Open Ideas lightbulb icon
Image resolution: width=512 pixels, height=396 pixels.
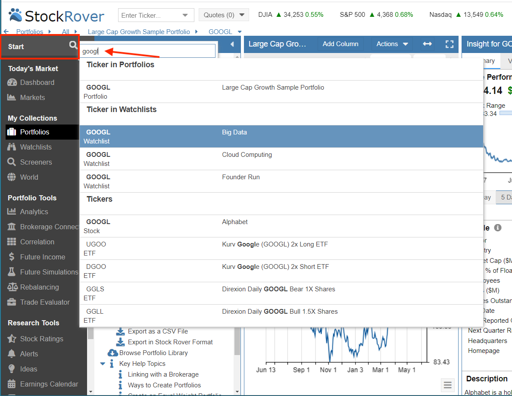(12, 368)
